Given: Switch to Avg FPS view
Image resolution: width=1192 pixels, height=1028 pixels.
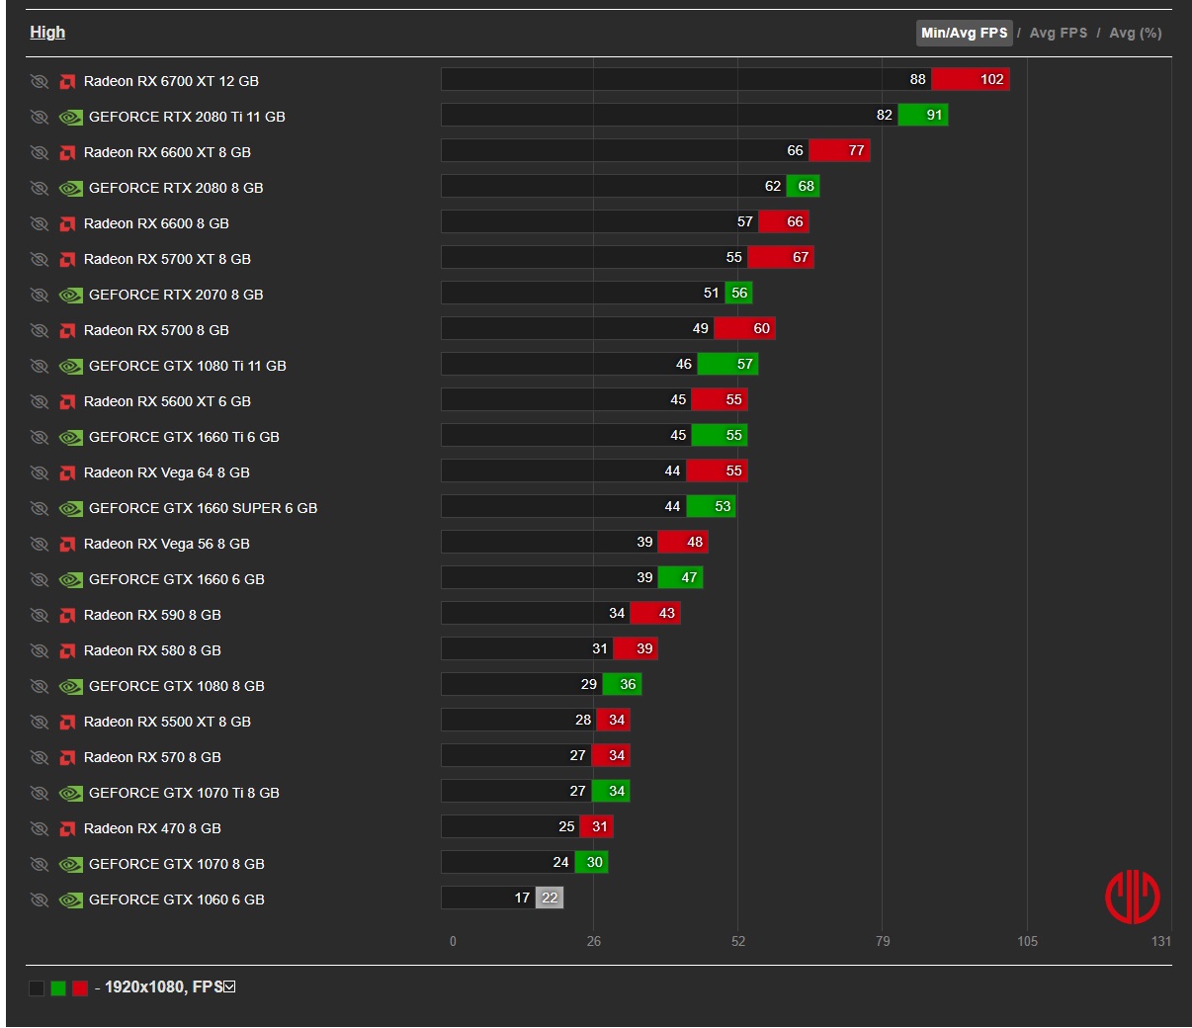Looking at the screenshot, I should tap(1058, 33).
